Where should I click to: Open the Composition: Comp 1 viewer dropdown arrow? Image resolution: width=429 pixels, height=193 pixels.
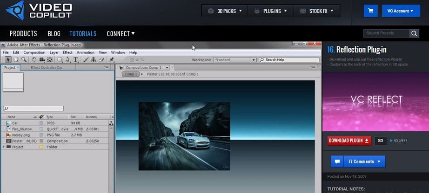pyautogui.click(x=167, y=67)
